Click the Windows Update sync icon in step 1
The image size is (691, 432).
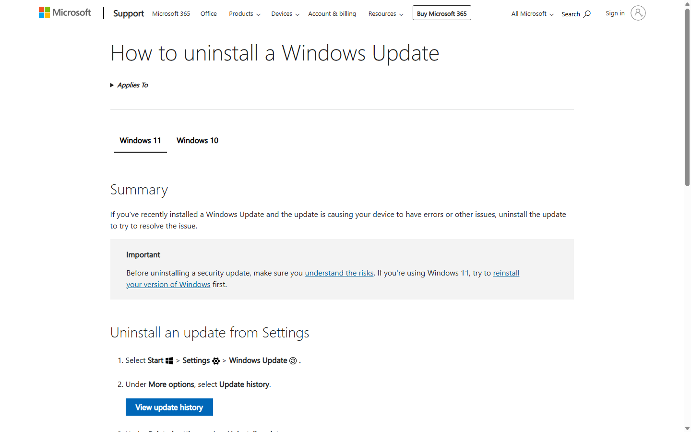click(293, 360)
